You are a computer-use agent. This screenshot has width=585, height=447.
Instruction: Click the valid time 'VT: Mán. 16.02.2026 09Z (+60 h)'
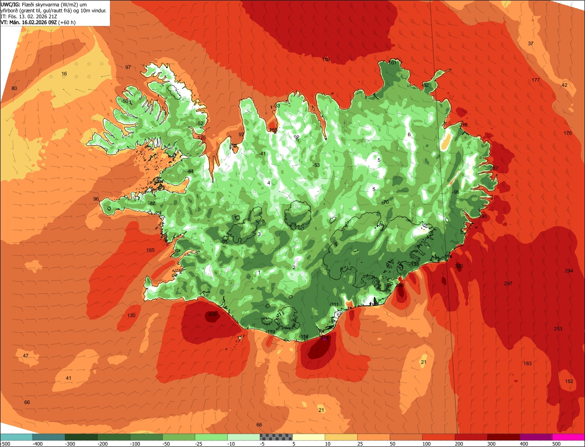pos(38,22)
